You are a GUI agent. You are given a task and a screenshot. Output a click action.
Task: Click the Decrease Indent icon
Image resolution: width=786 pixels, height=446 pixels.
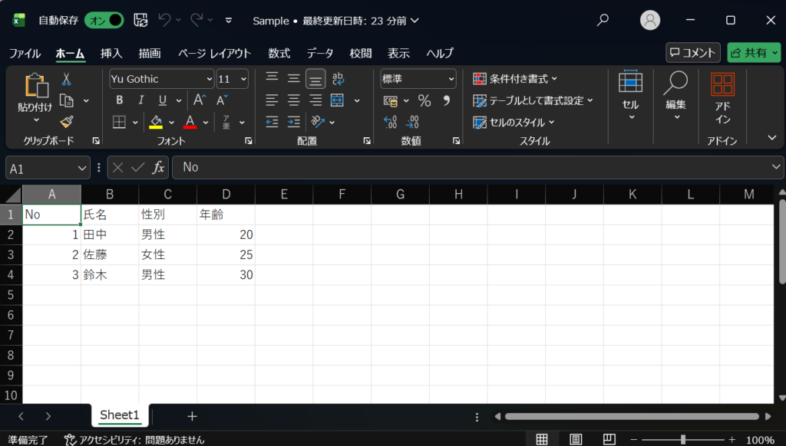click(x=272, y=122)
